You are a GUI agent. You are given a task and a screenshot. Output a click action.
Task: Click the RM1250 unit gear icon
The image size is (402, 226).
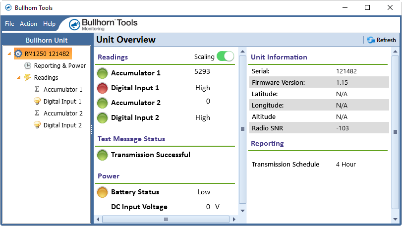tap(18, 54)
